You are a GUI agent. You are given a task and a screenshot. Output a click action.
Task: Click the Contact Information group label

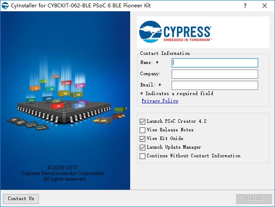(165, 53)
